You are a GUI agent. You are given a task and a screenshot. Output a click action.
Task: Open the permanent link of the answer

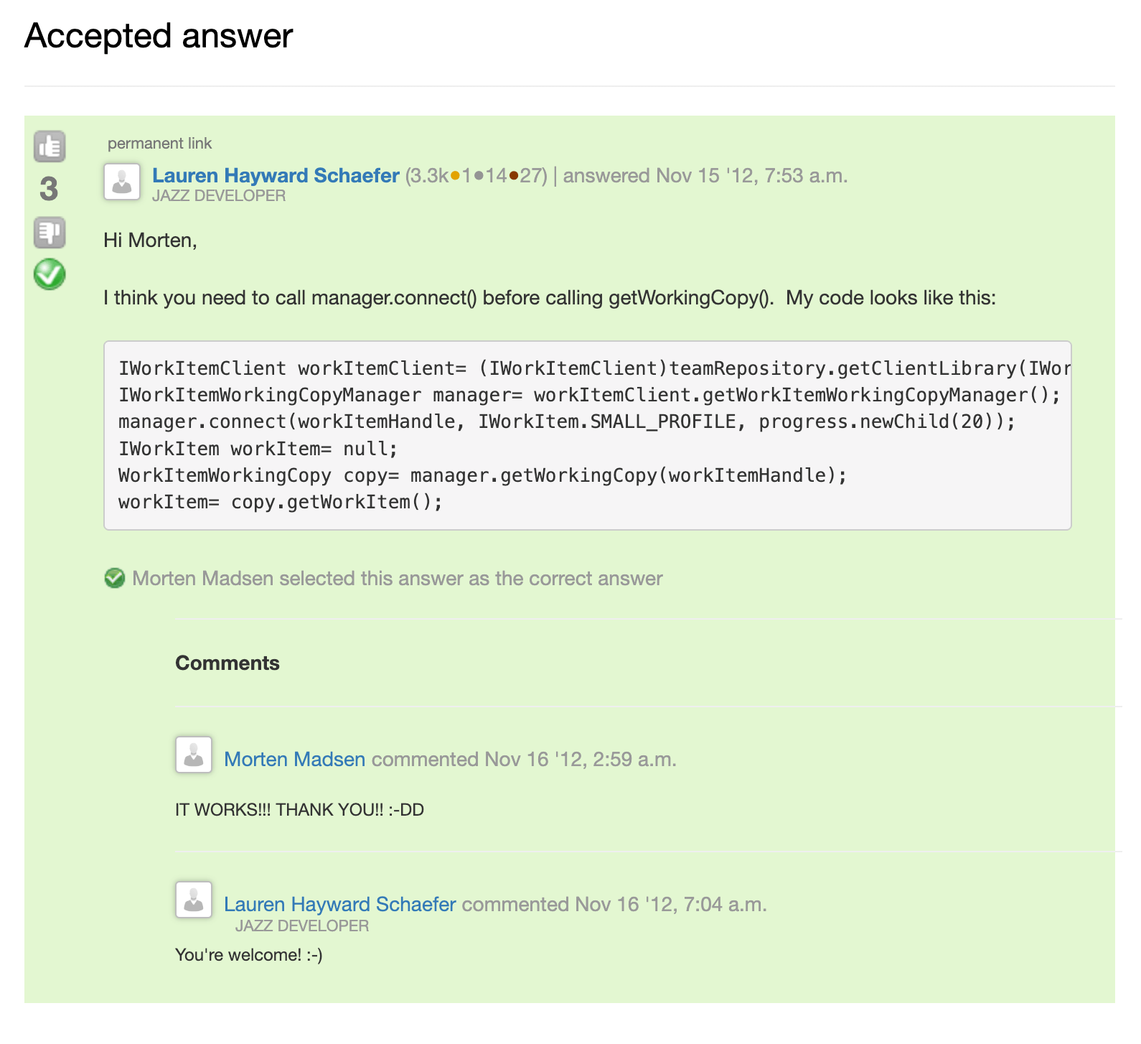[x=159, y=144]
